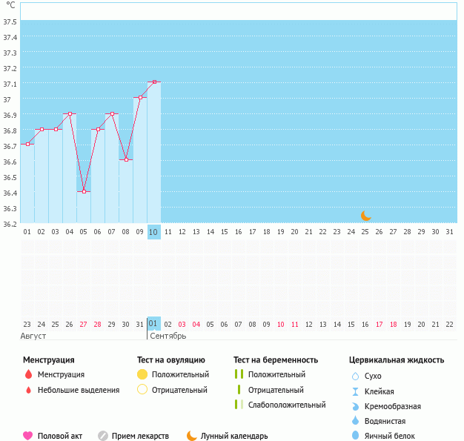
Task: Click the 36.4 temperature point on day 05
Action: click(x=84, y=191)
